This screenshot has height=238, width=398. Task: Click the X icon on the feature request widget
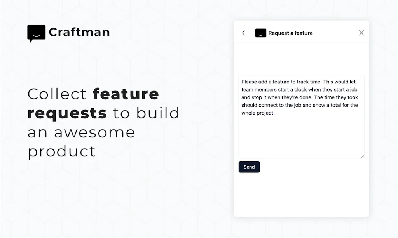click(361, 33)
